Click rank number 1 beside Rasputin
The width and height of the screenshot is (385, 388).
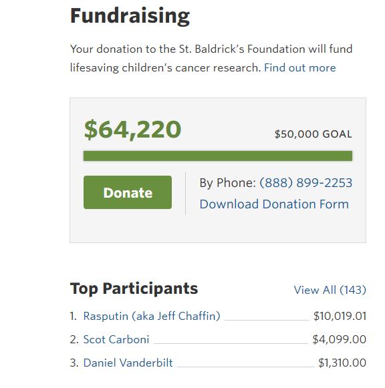[x=73, y=316]
